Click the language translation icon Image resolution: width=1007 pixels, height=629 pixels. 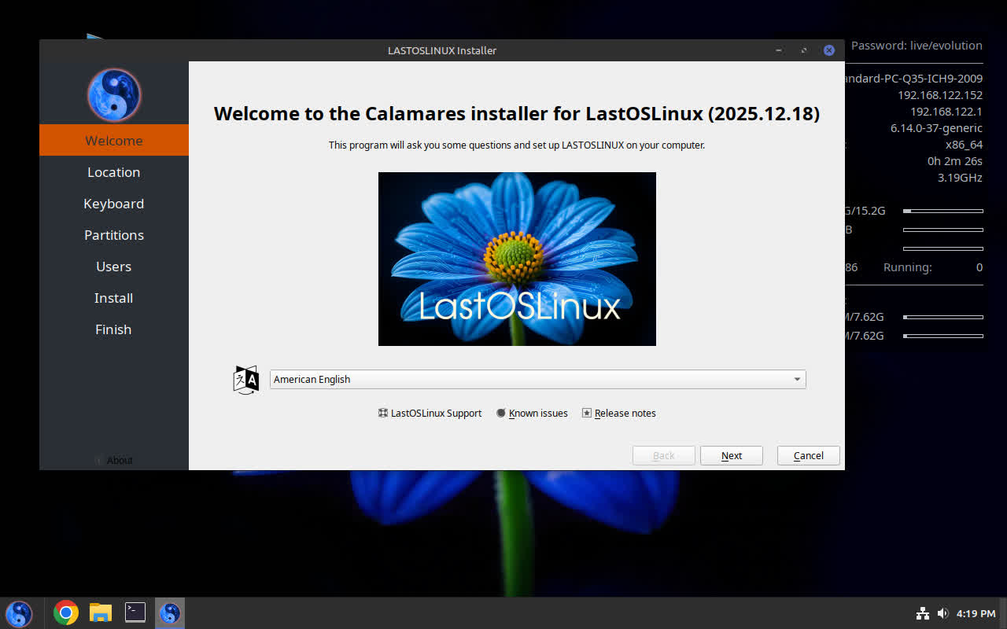coord(246,380)
